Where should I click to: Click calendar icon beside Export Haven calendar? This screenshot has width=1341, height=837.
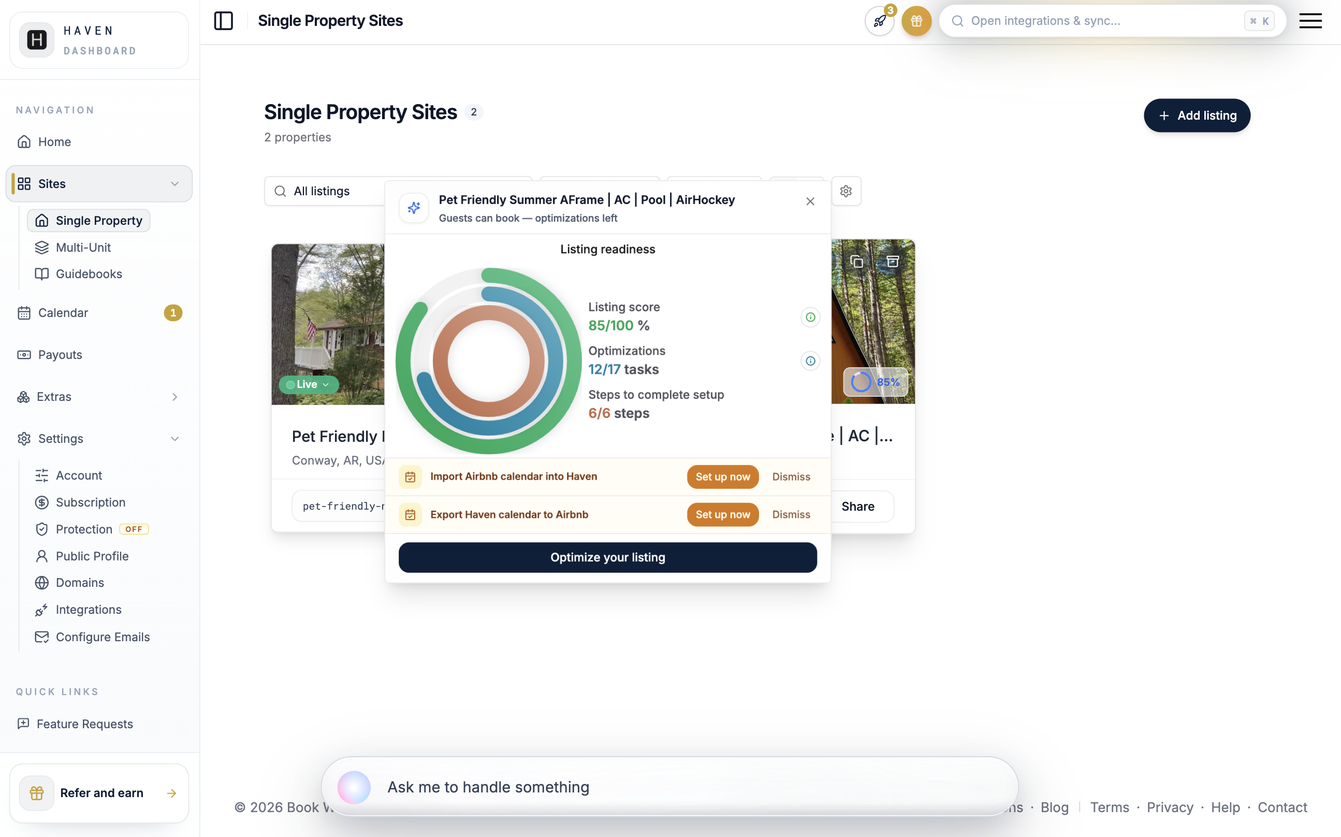[410, 515]
